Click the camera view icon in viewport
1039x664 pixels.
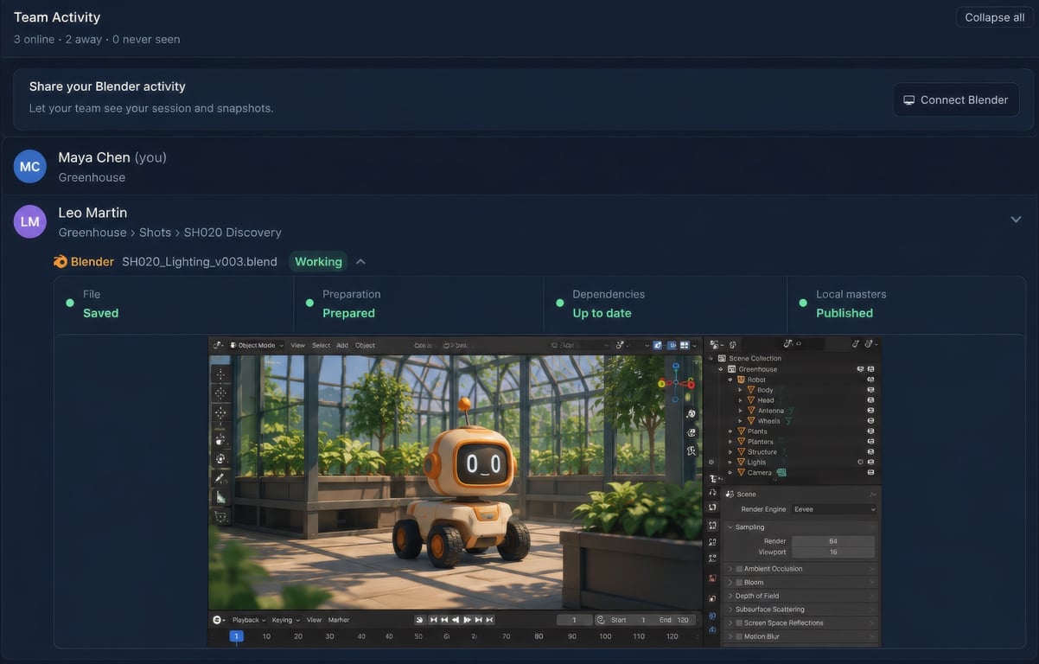pos(692,432)
